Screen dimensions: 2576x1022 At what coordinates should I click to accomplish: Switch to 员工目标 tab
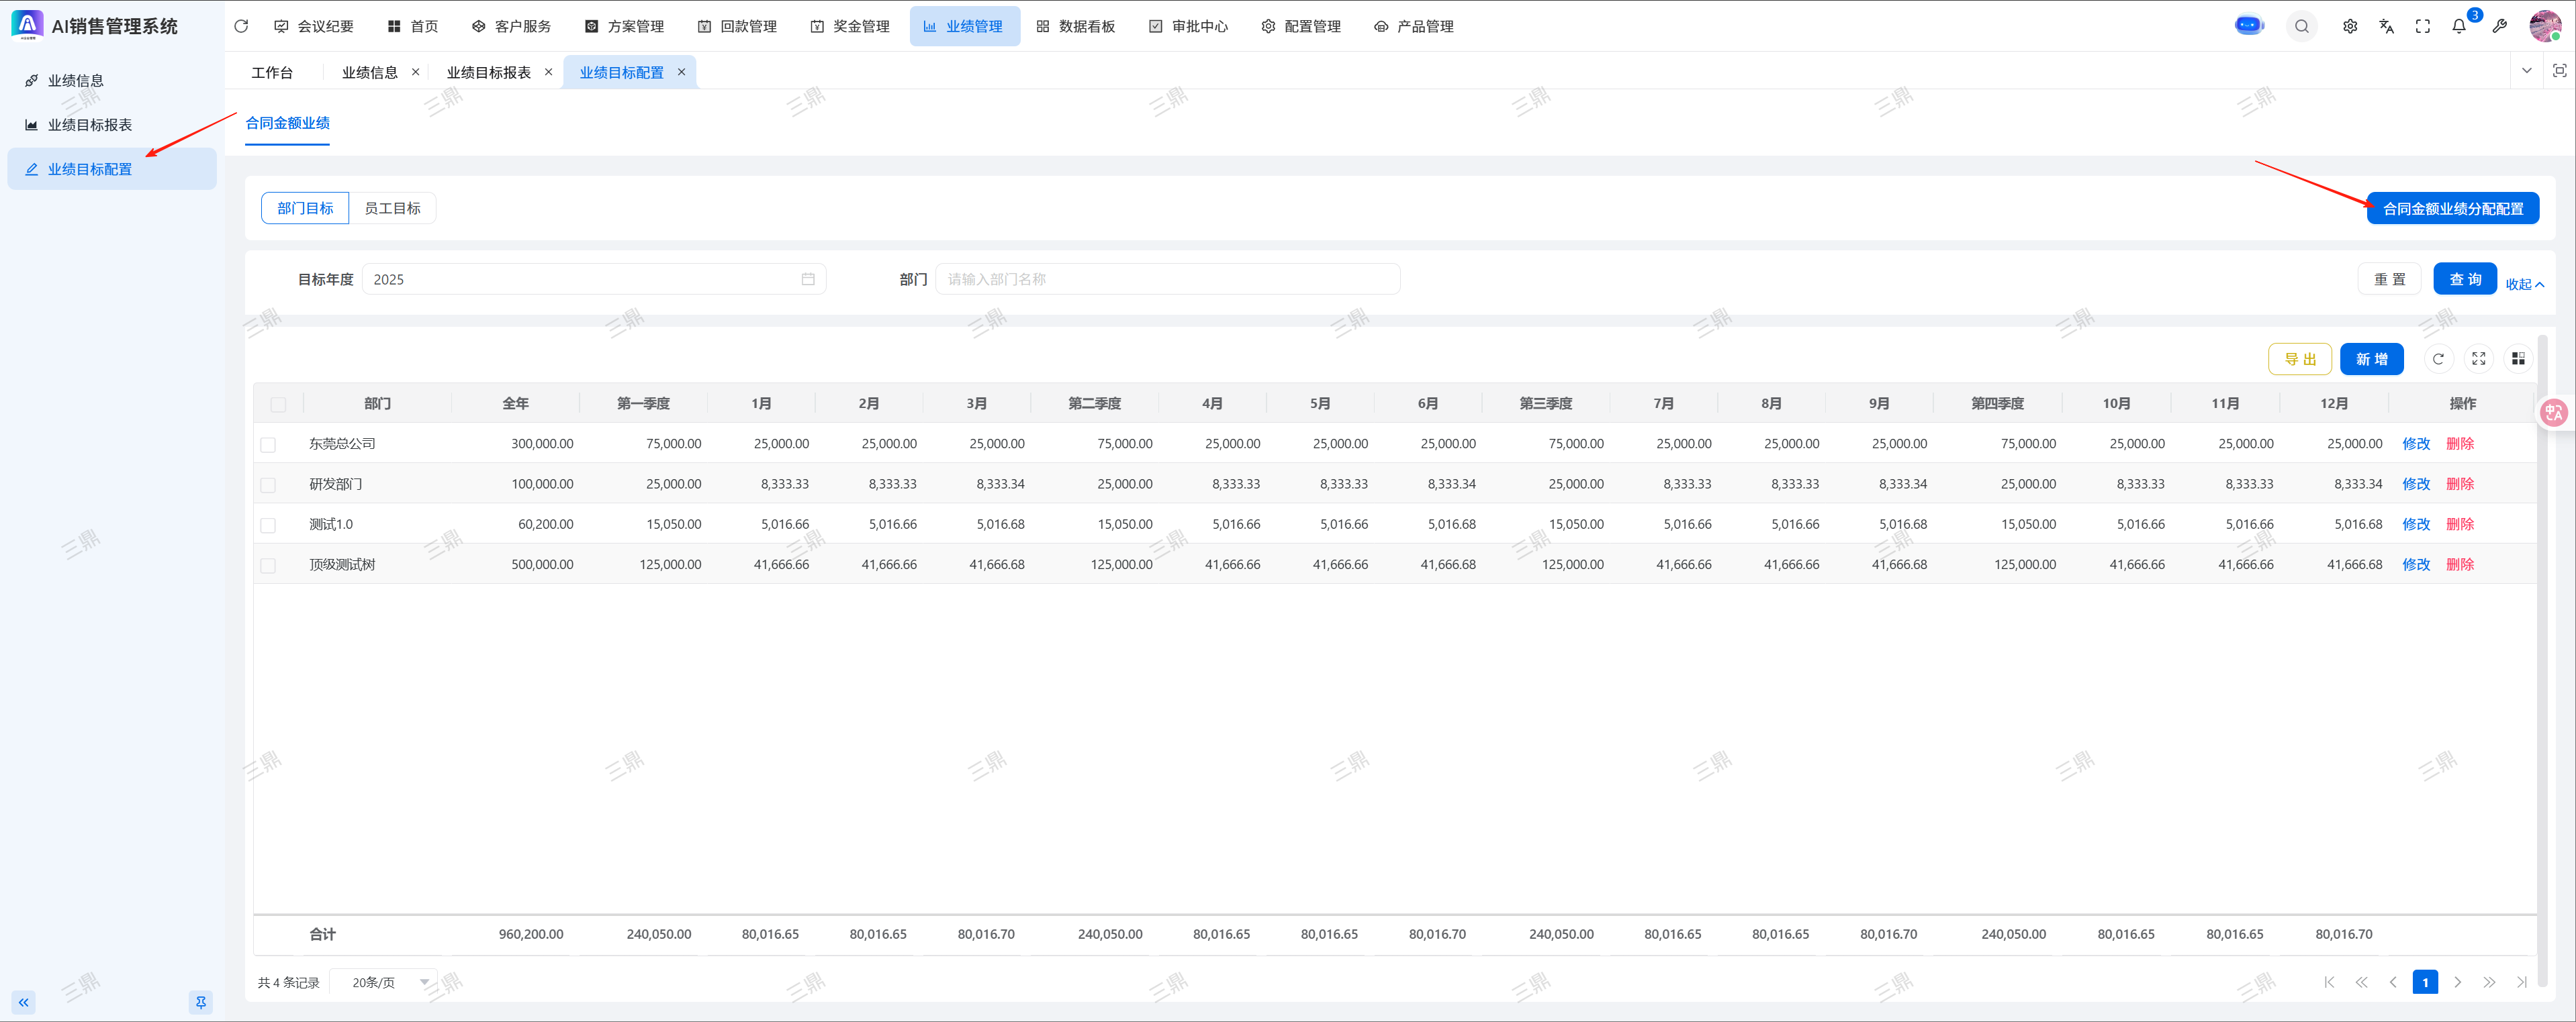[392, 208]
